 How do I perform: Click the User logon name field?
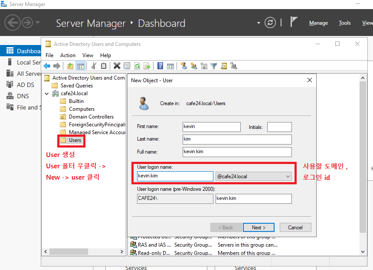175,176
